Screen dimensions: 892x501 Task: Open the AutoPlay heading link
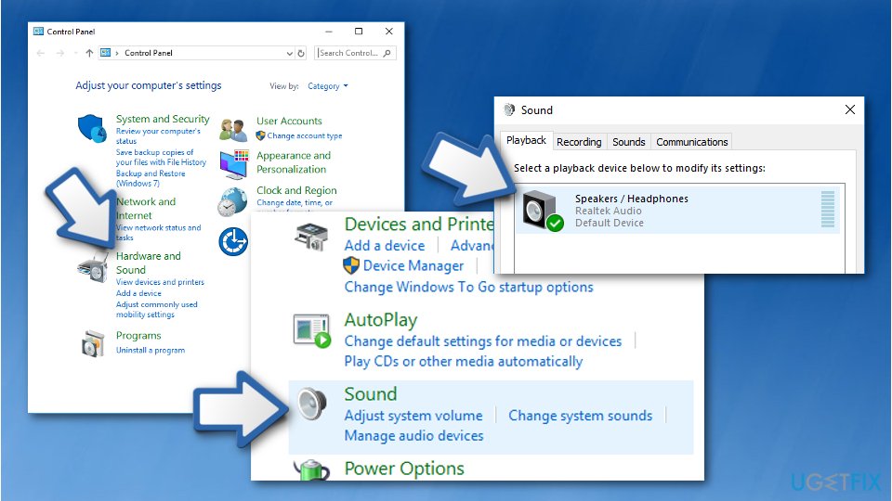(x=381, y=320)
